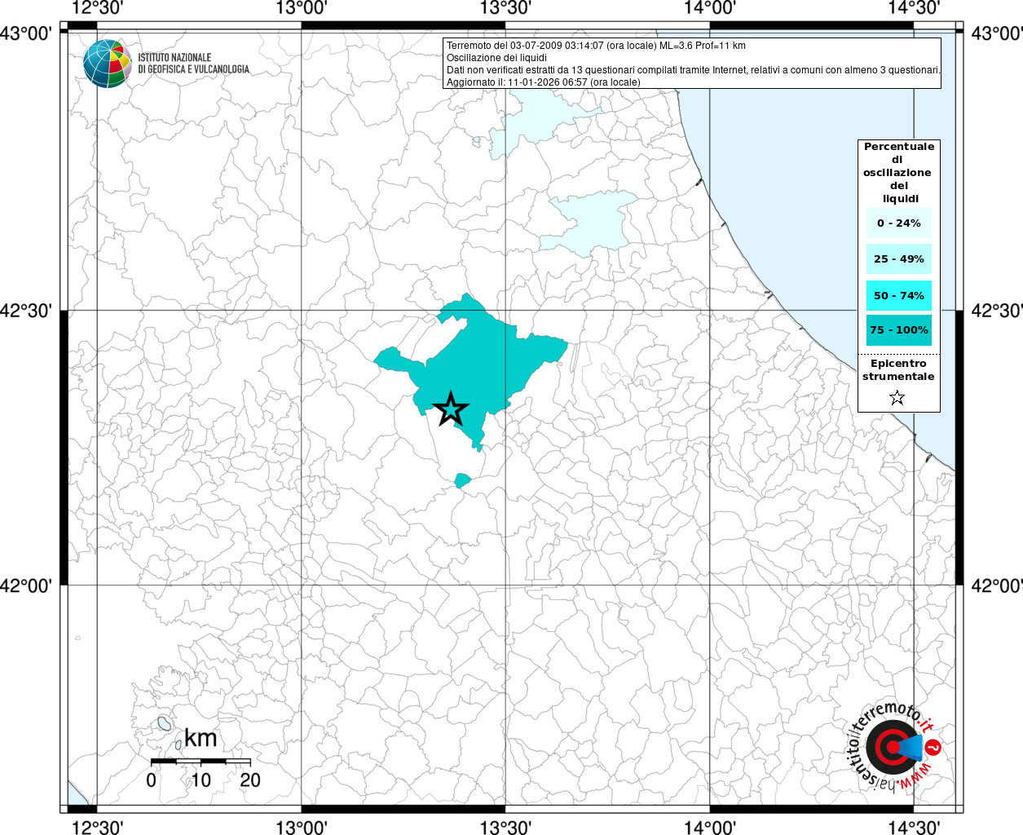The height and width of the screenshot is (835, 1023).
Task: Select the 25 - 49% legend swatch
Action: point(899,259)
